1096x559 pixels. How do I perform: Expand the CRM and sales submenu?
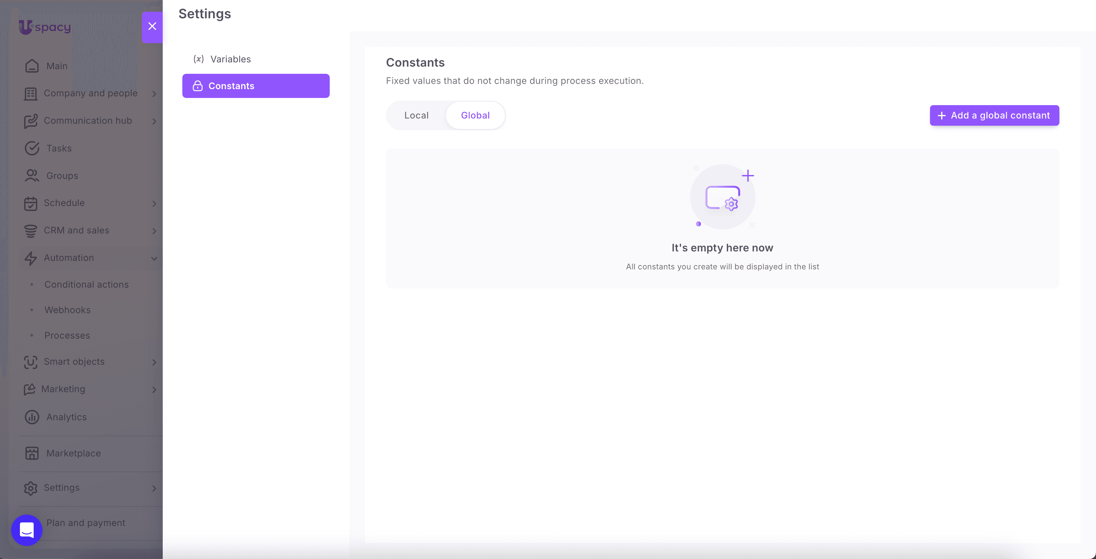(x=155, y=231)
